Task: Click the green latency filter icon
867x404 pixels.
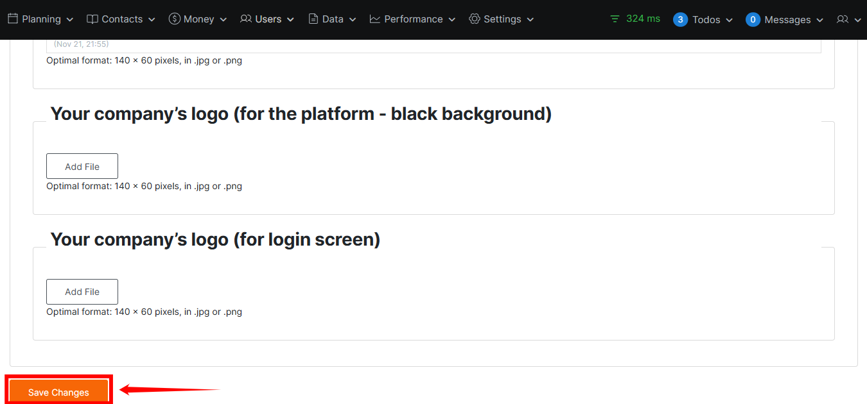Action: 615,19
